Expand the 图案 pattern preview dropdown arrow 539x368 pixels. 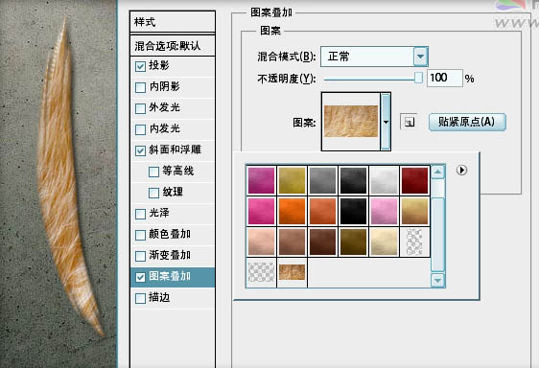386,122
